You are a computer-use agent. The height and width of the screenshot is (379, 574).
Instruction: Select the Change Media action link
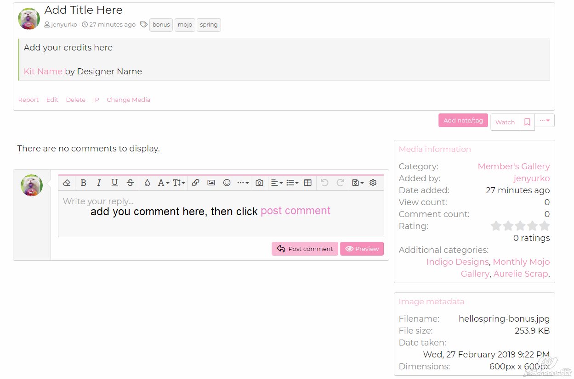pos(128,100)
